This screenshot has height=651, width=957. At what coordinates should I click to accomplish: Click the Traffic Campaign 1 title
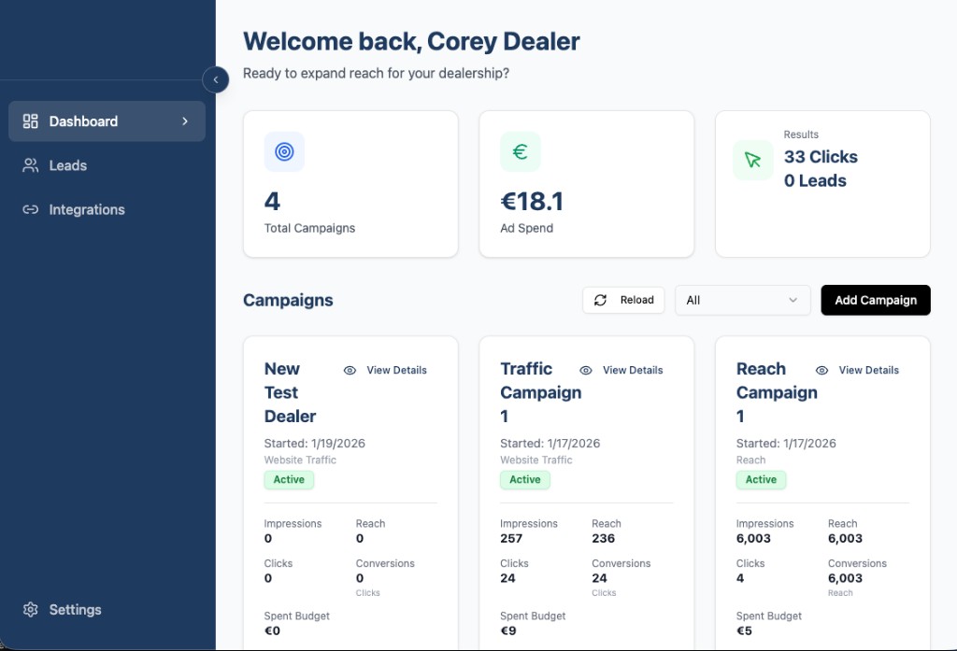click(x=541, y=392)
